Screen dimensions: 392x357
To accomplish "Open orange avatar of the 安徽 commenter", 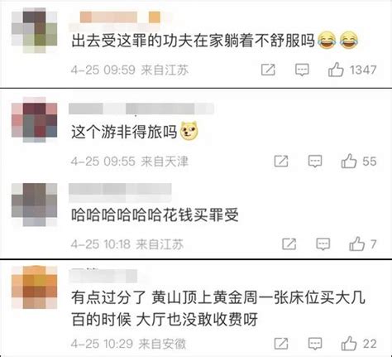I will (35, 287).
